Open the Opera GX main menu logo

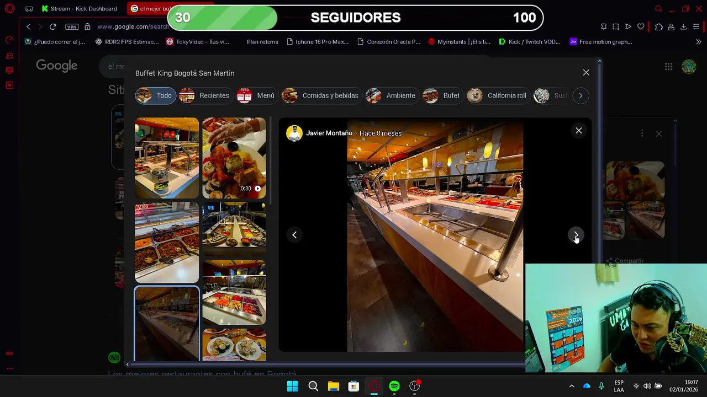tap(9, 9)
